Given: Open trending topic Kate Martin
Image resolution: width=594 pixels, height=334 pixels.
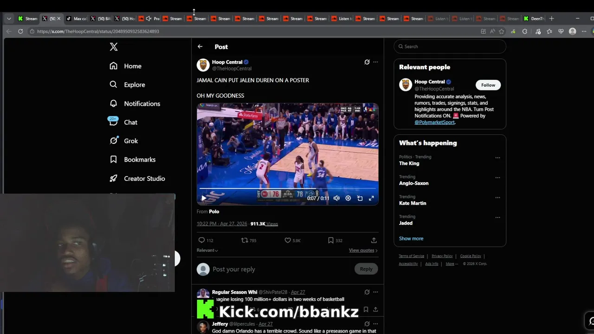Looking at the screenshot, I should pyautogui.click(x=413, y=203).
